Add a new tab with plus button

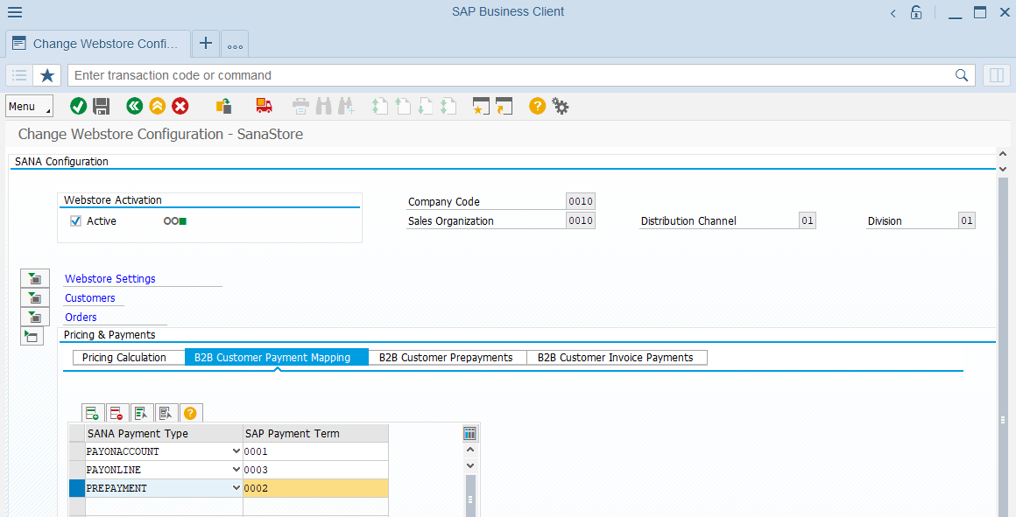point(206,44)
